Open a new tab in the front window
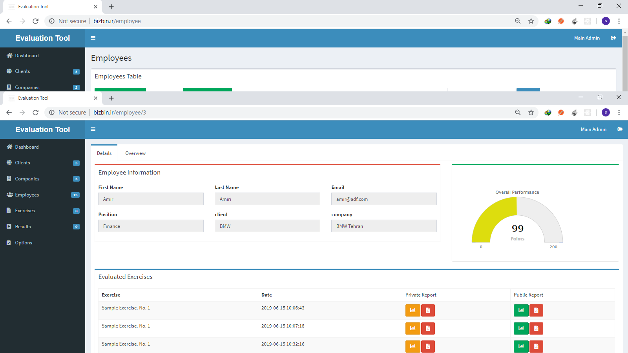 tap(111, 98)
